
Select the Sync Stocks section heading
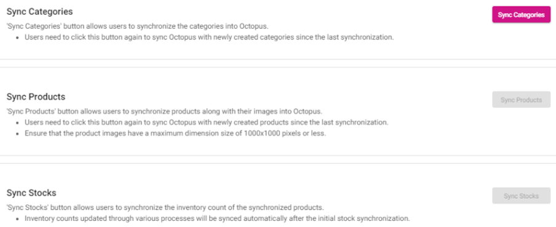(x=31, y=193)
